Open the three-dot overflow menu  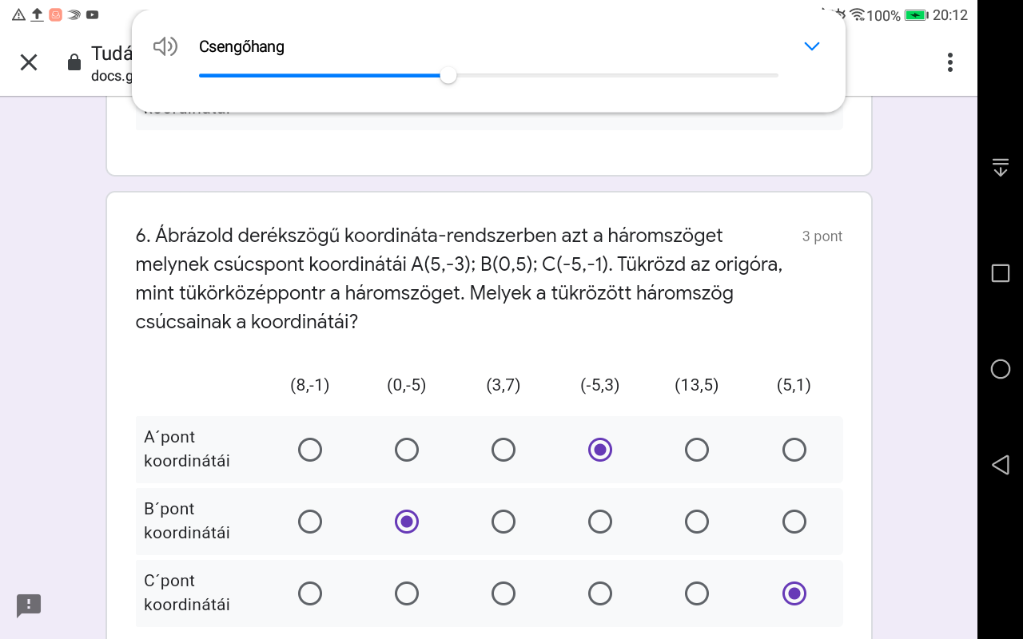[949, 62]
